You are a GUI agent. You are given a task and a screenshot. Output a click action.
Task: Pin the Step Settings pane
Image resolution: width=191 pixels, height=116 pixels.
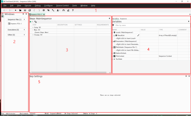pyautogui.click(x=186, y=76)
